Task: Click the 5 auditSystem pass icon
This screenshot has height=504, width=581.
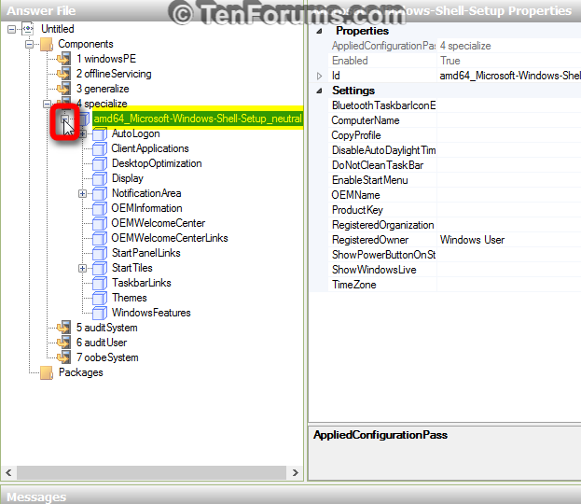Action: 63,328
